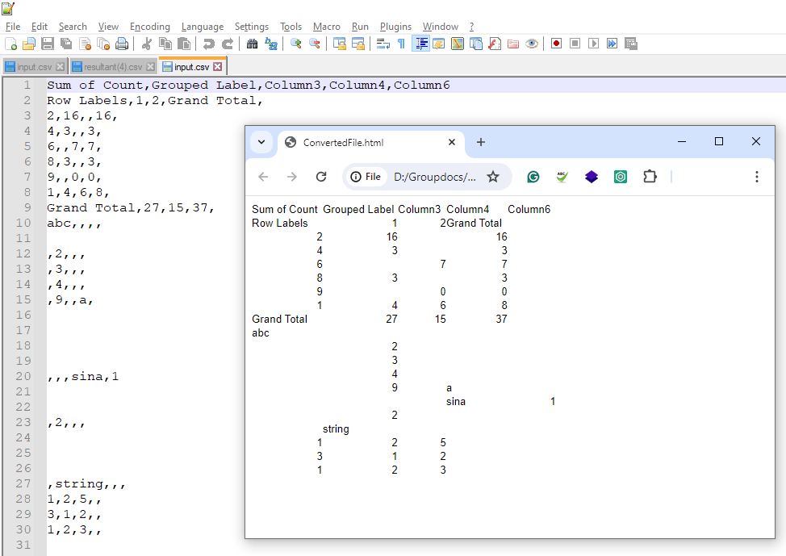Start macro recording

coord(555,43)
